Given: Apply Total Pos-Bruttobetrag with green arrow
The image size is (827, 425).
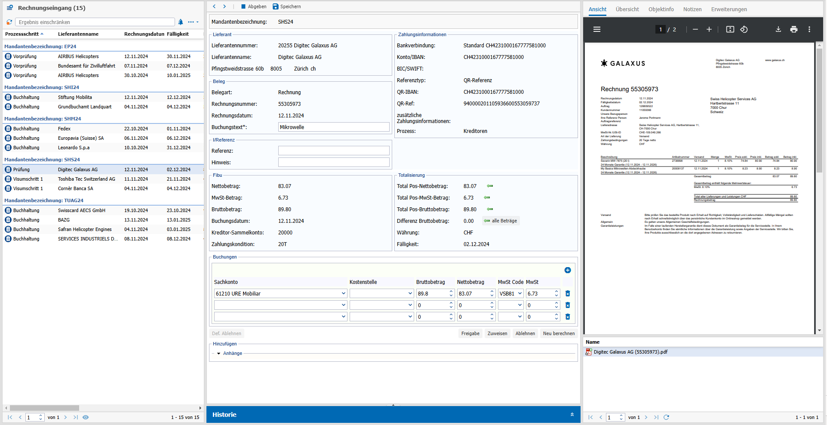Looking at the screenshot, I should [490, 209].
